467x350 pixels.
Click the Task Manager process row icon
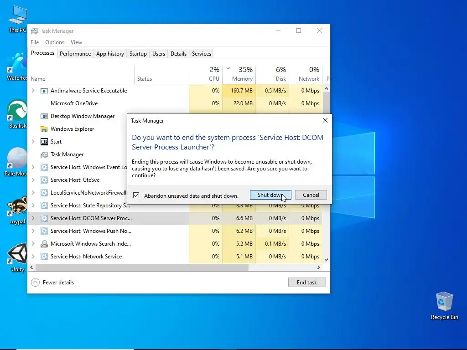(x=44, y=155)
